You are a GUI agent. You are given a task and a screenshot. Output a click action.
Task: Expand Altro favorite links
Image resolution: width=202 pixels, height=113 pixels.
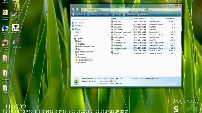pyautogui.click(x=78, y=32)
